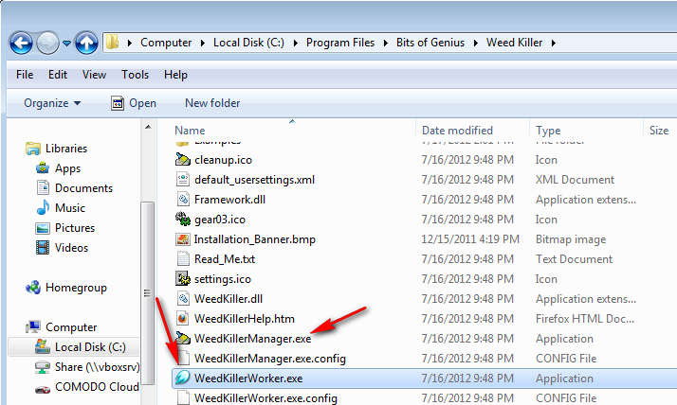Sort by the Size column header
This screenshot has height=405, width=677.
[x=659, y=131]
